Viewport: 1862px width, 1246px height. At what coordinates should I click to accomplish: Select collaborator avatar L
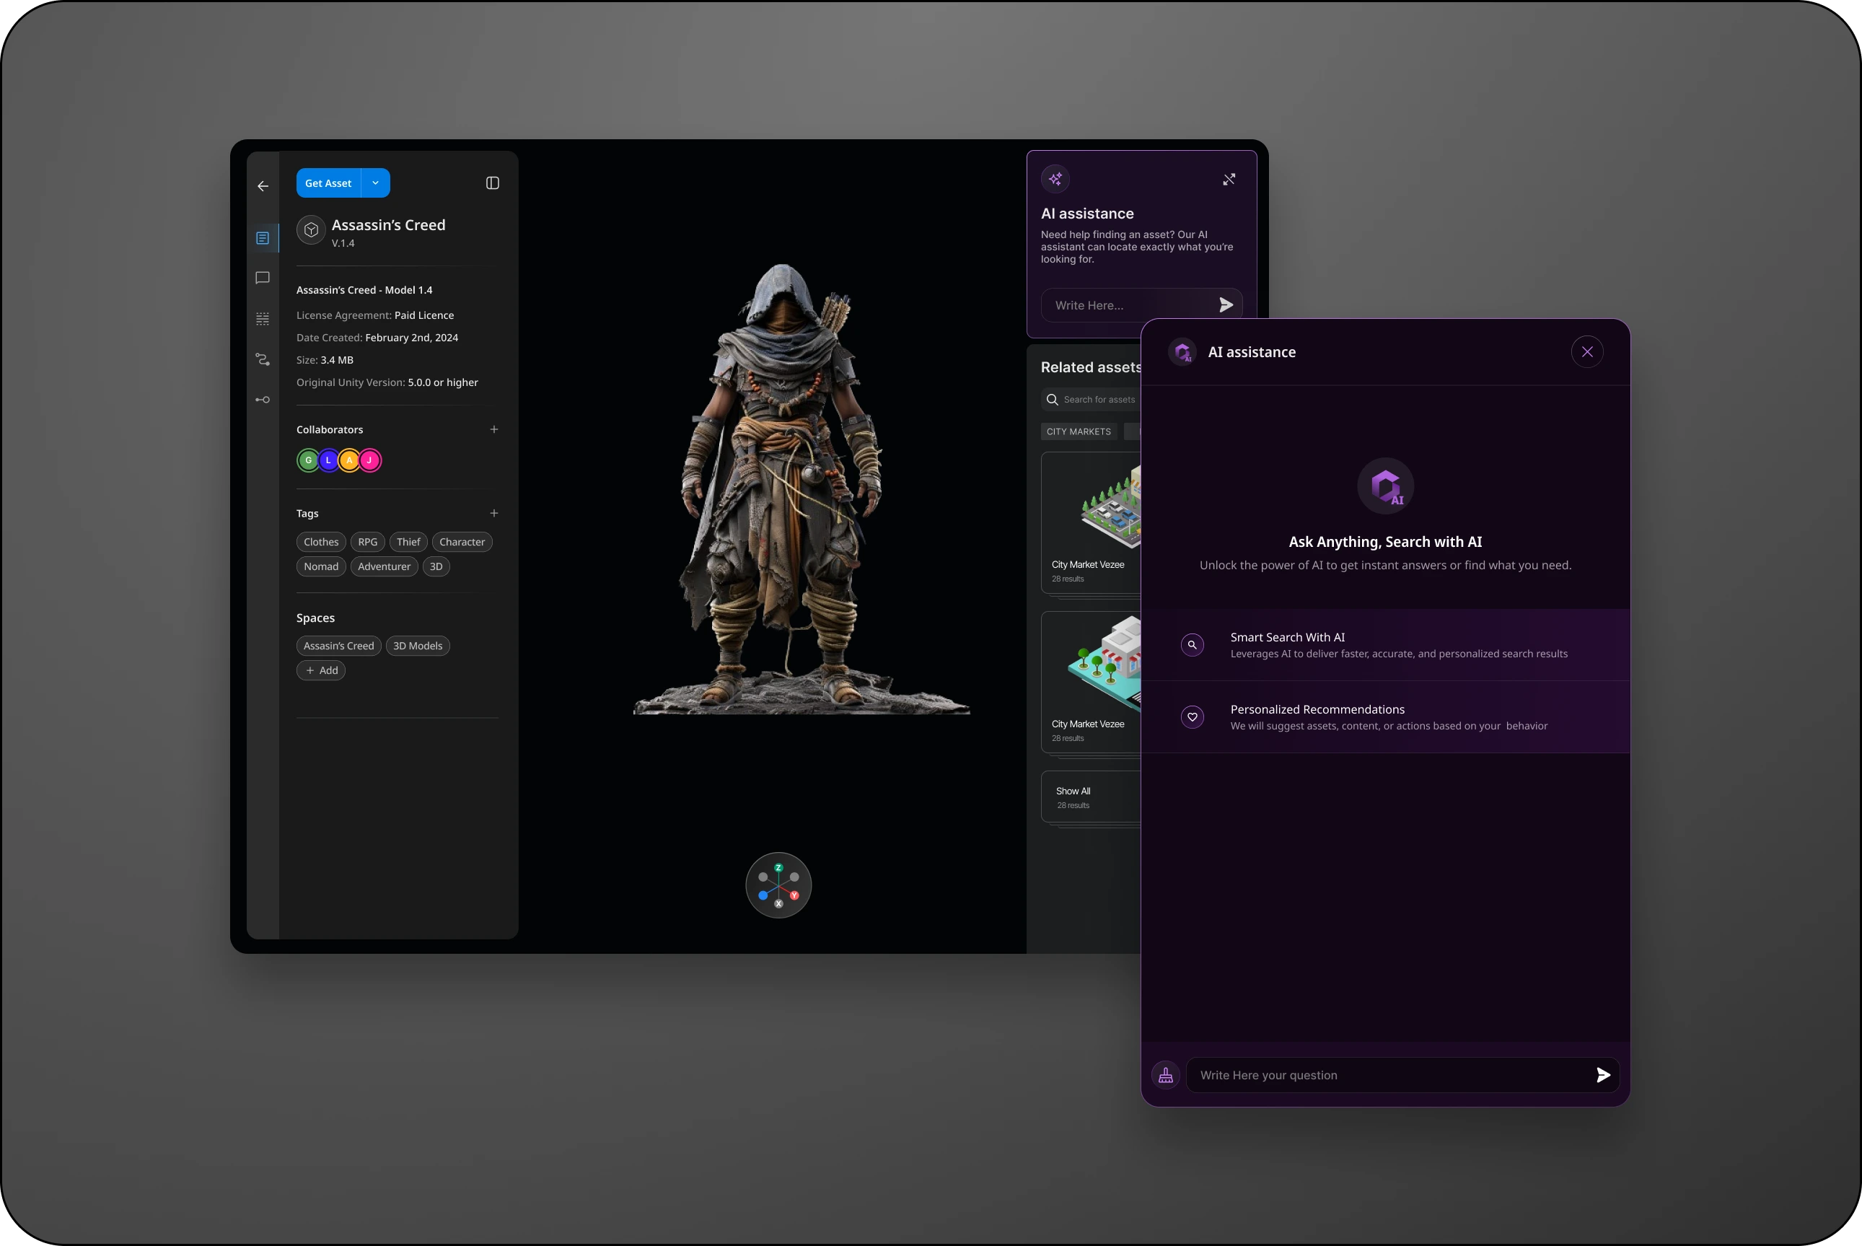(x=328, y=460)
